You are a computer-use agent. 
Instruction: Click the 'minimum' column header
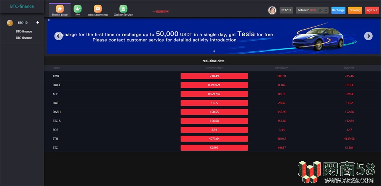(x=282, y=68)
